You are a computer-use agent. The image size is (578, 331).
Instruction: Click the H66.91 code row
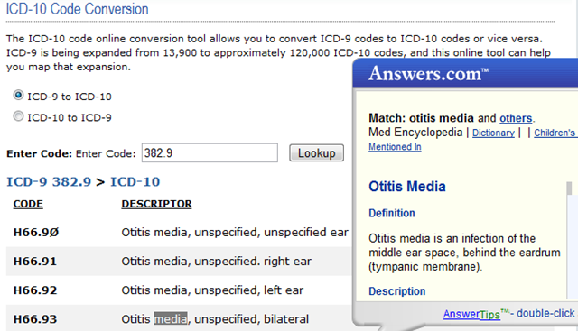point(179,261)
